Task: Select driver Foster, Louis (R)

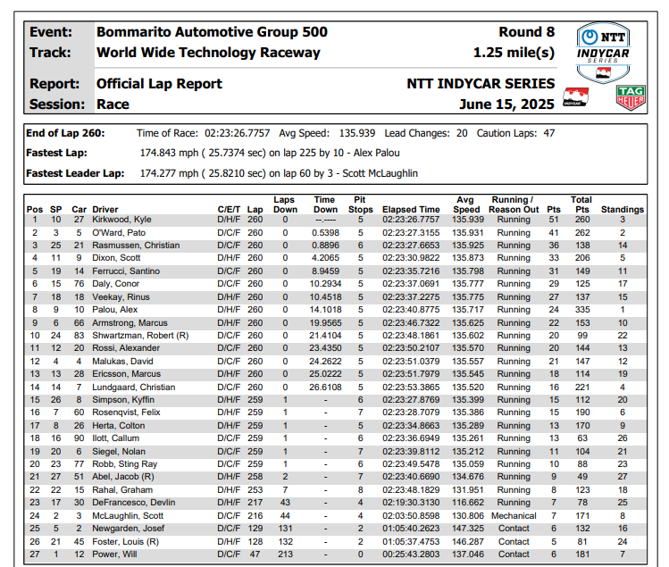Action: point(125,542)
